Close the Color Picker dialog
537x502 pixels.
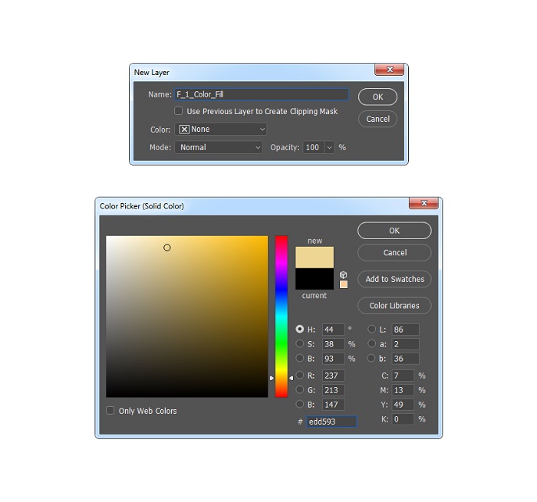pos(423,203)
